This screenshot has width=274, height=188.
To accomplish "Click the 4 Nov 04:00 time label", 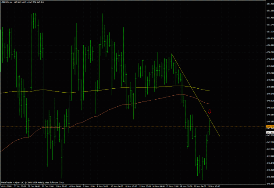I will (x=75, y=186).
